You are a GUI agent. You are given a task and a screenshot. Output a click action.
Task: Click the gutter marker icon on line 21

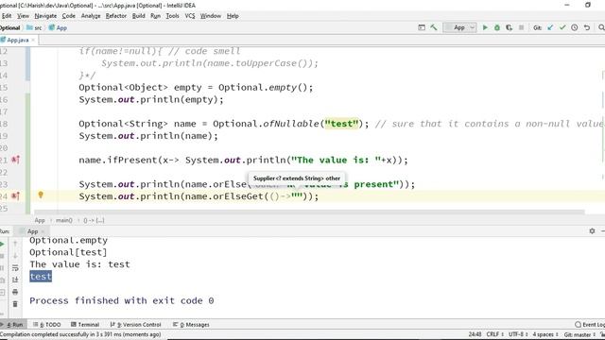pos(15,160)
